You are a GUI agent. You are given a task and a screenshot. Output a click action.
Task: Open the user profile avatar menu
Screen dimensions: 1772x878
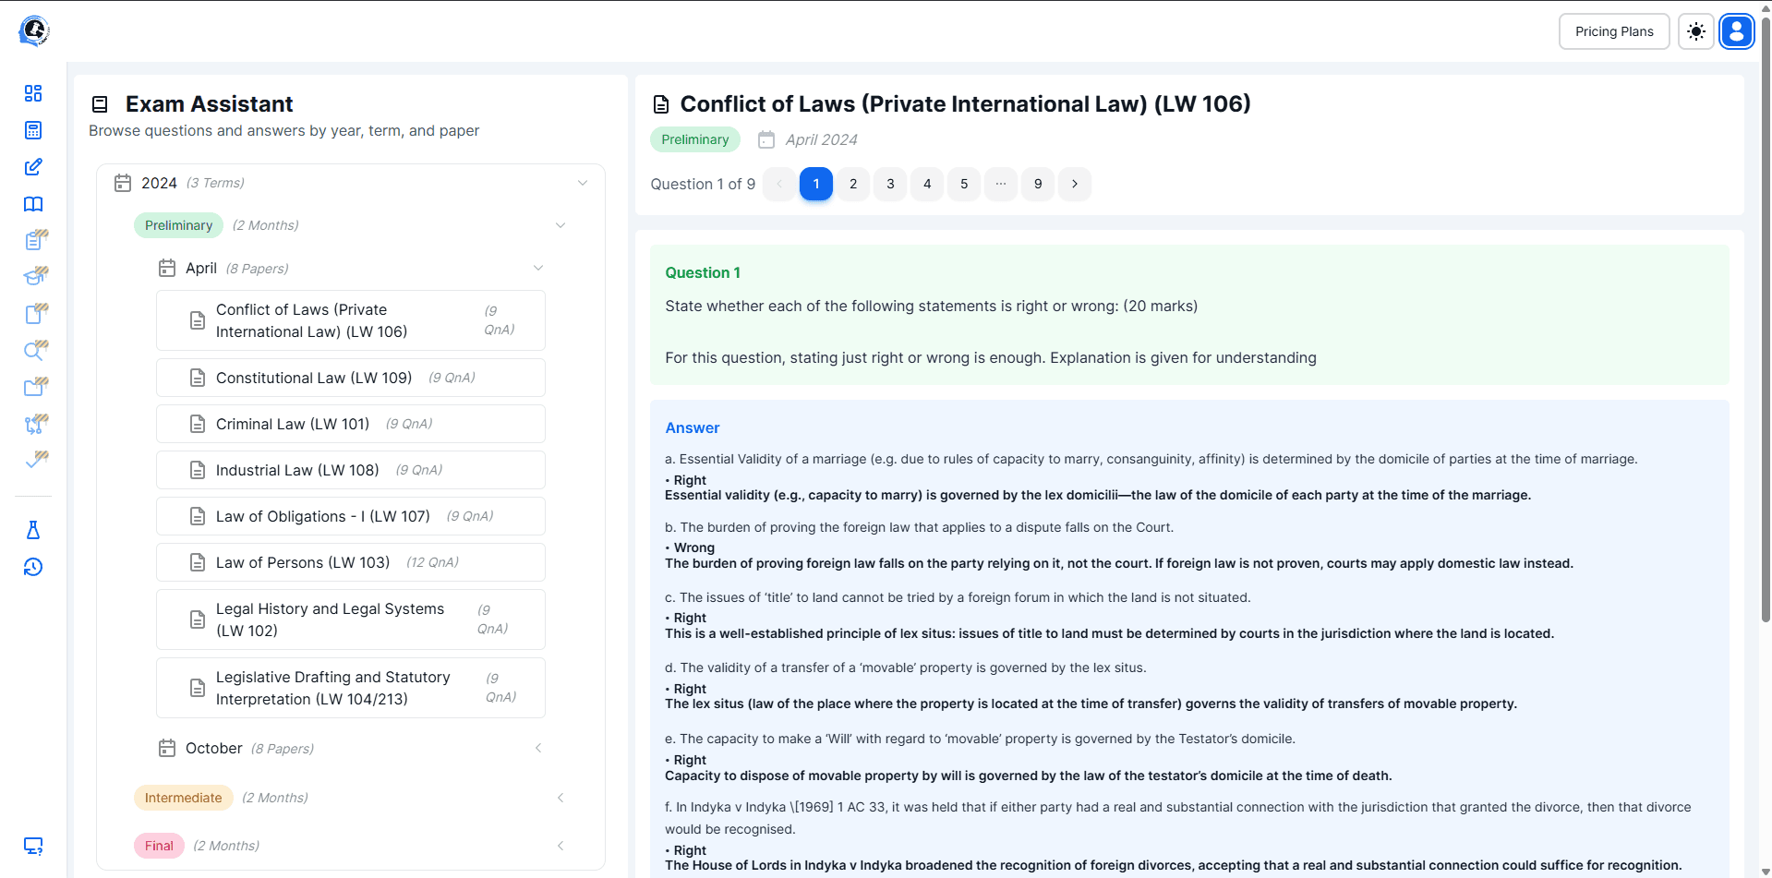(x=1737, y=31)
